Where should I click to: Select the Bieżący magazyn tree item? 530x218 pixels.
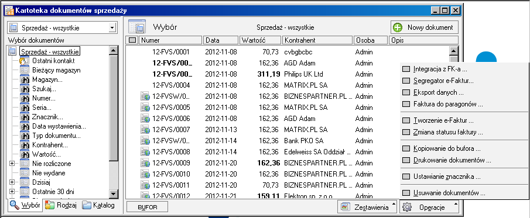point(56,70)
